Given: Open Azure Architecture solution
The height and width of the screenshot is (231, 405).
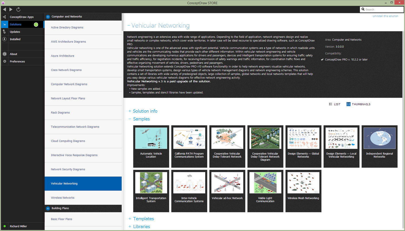Looking at the screenshot, I should [x=83, y=56].
